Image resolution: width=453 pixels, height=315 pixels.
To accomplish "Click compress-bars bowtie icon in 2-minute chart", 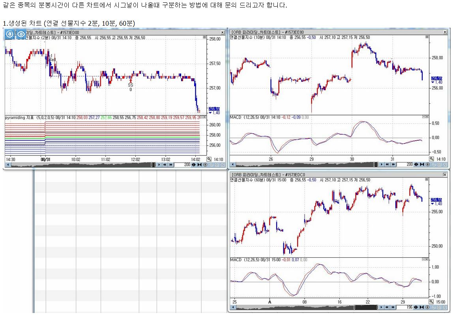I will coord(200,164).
